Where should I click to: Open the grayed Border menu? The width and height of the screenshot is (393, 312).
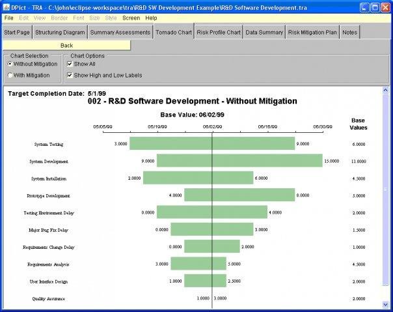59,18
